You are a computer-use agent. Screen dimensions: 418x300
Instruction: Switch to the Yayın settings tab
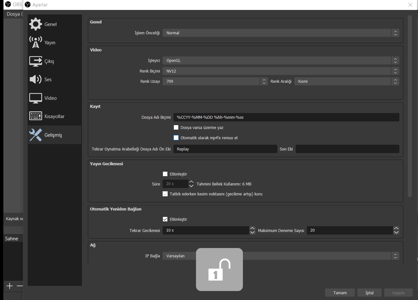coord(50,43)
